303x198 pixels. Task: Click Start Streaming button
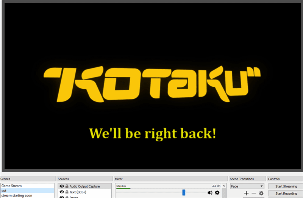tap(286, 186)
